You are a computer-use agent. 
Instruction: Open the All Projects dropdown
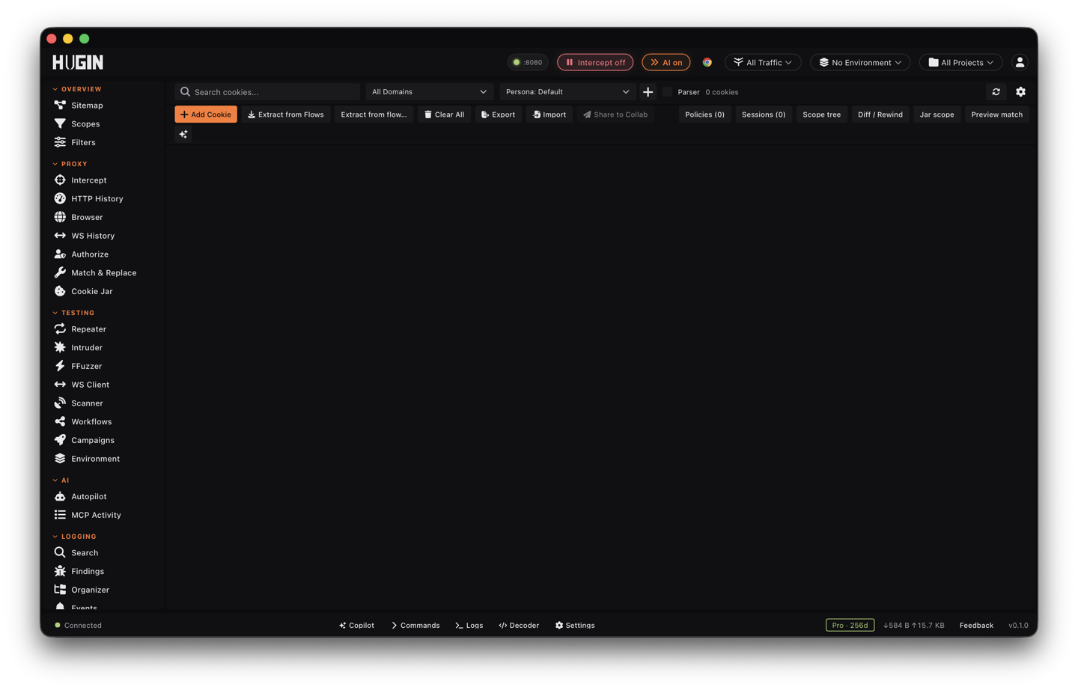[x=960, y=62]
